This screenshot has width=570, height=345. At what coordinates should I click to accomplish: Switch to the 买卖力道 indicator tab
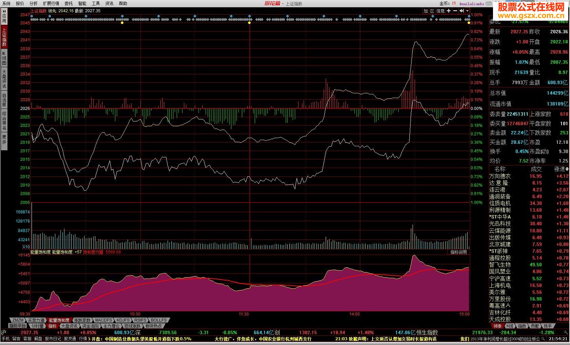(36, 320)
